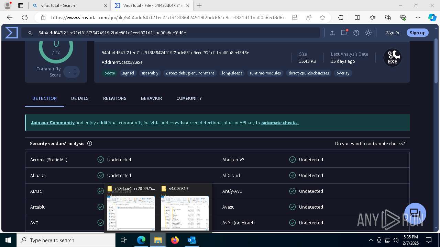Open Firefox from the taskbar
Viewport: 440px width, 247px height.
point(175,240)
